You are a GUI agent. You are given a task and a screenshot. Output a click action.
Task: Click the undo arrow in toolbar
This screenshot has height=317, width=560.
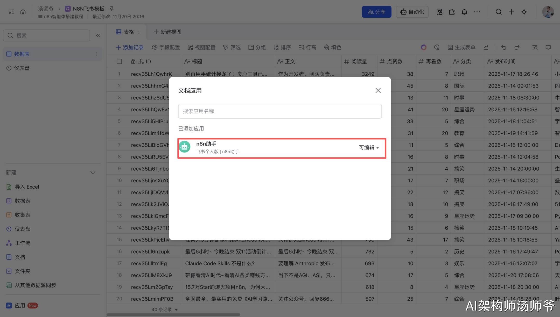[x=503, y=47]
